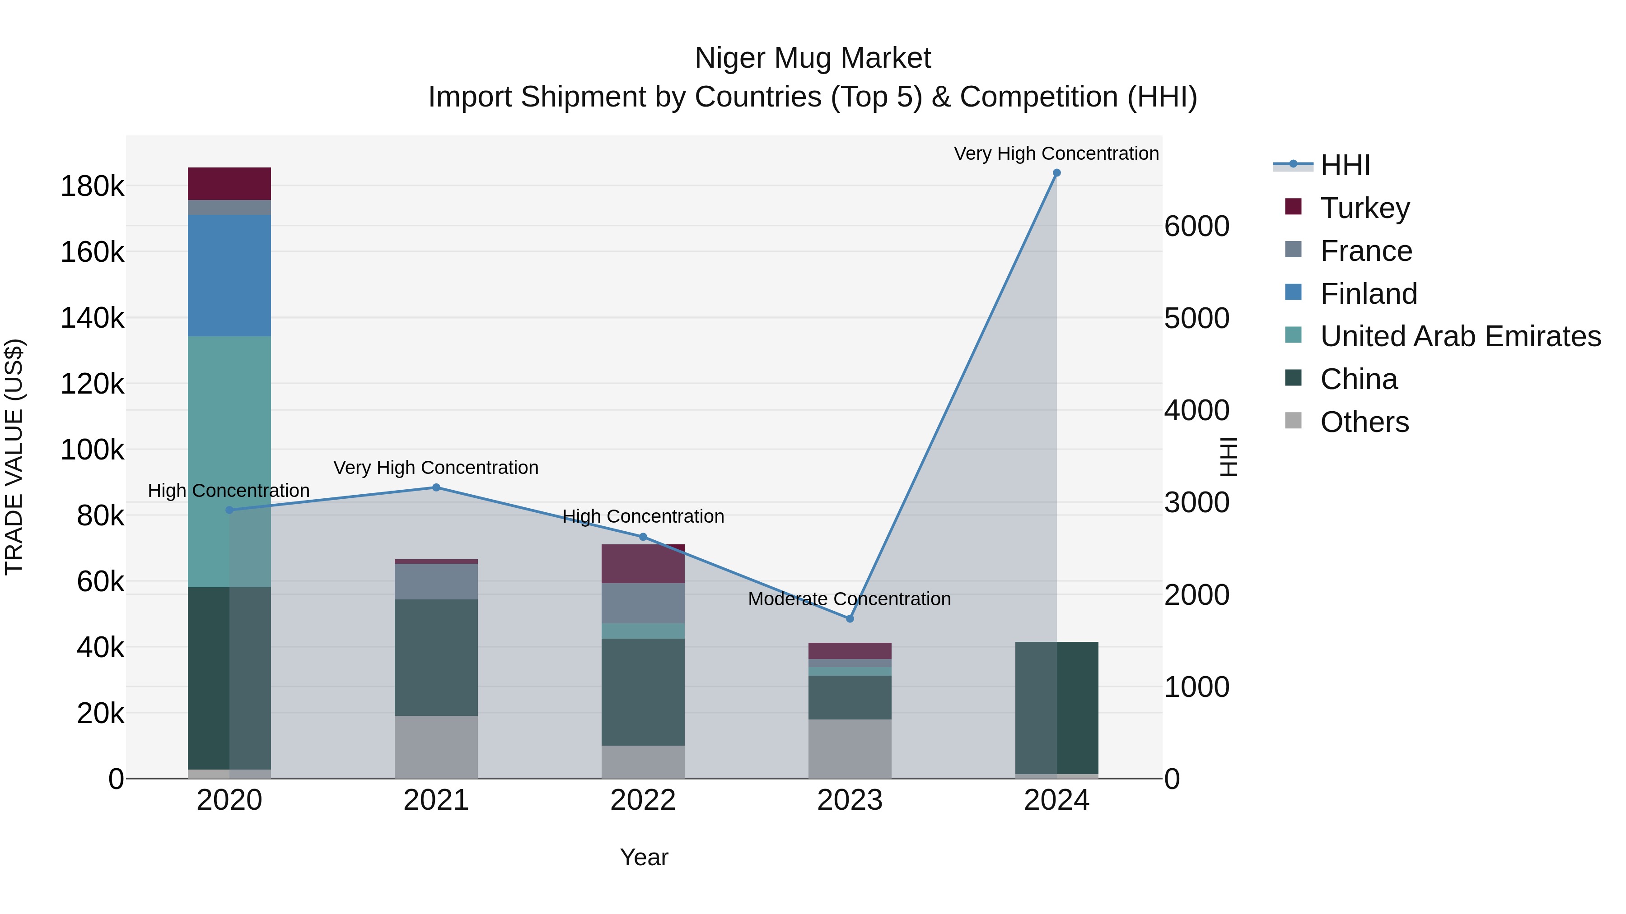Select the China bar segment in 2024
1626x914 pixels.
[1056, 708]
